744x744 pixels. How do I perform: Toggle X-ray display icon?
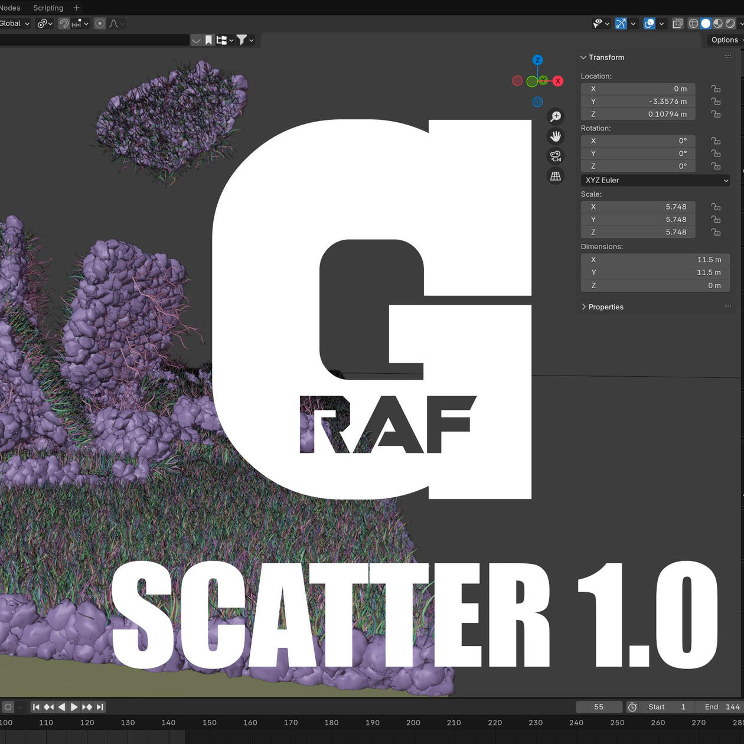click(x=677, y=24)
